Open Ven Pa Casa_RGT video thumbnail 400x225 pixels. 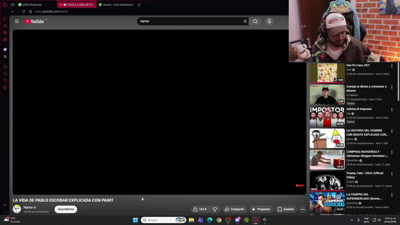[327, 73]
